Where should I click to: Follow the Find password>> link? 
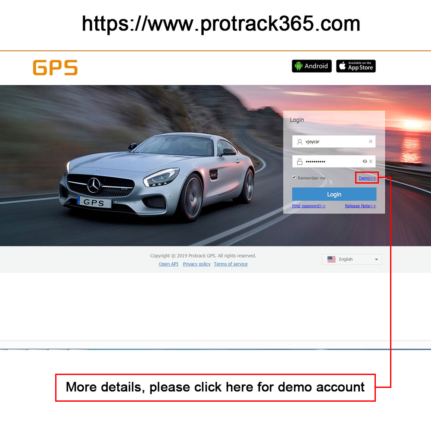point(309,206)
